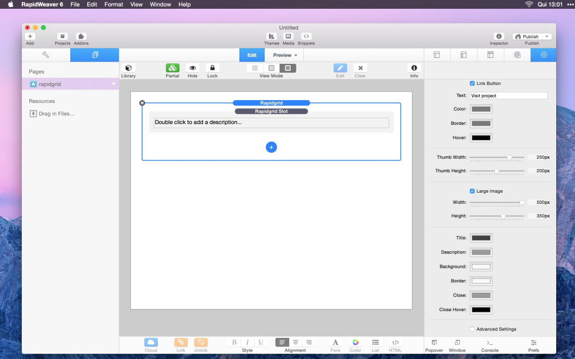Open the Preview dropdown
This screenshot has height=359, width=575.
tap(285, 55)
